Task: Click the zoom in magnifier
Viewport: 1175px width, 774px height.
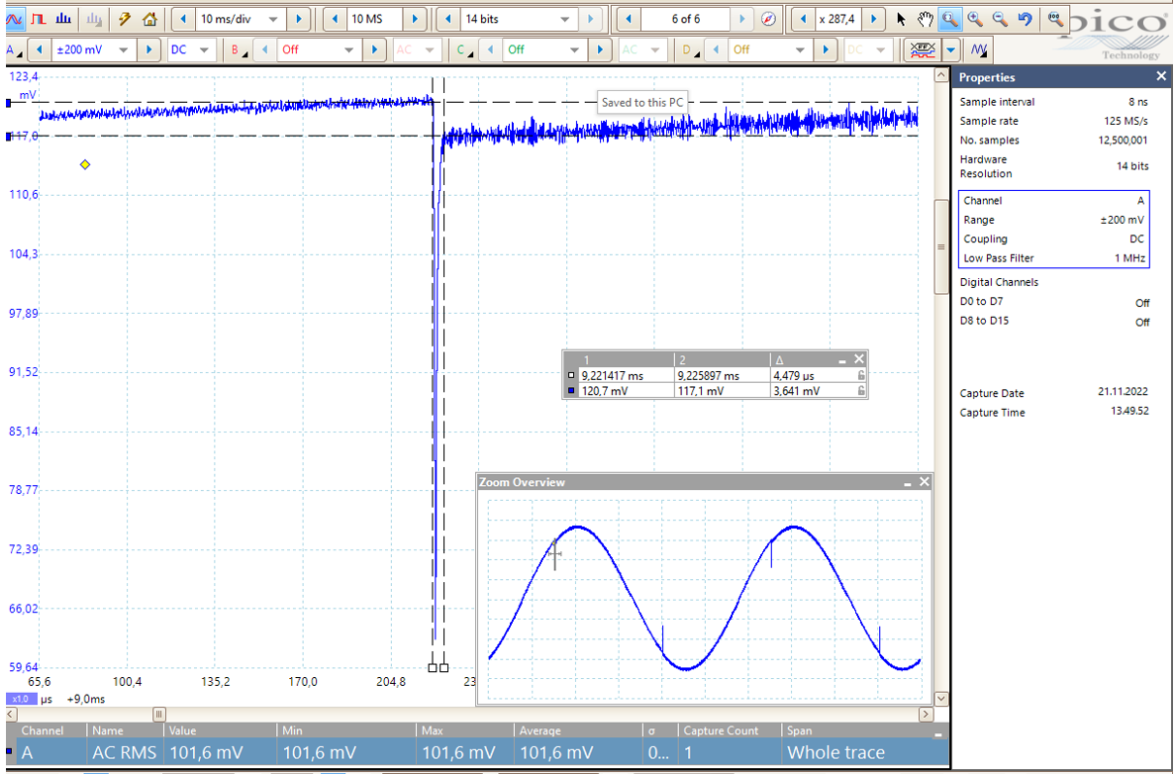Action: point(975,19)
